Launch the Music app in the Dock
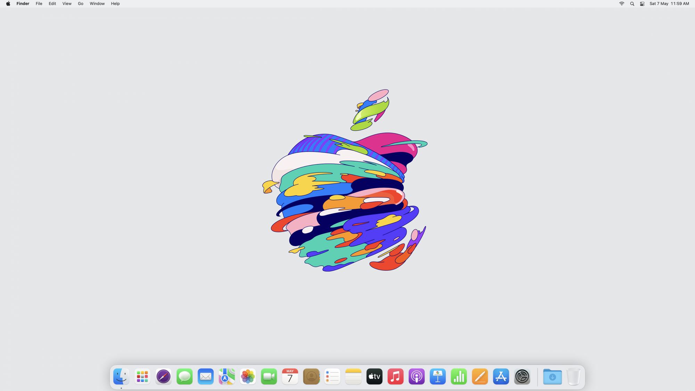695x391 pixels. pyautogui.click(x=395, y=377)
